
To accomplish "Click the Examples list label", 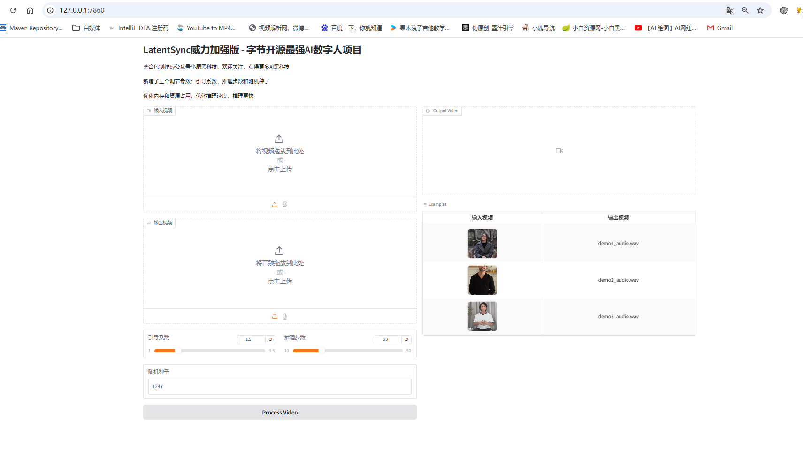I will [x=435, y=204].
